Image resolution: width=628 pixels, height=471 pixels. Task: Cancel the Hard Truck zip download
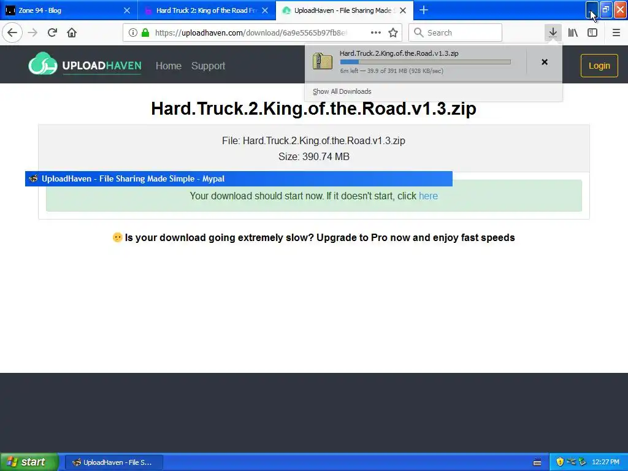[x=545, y=62]
